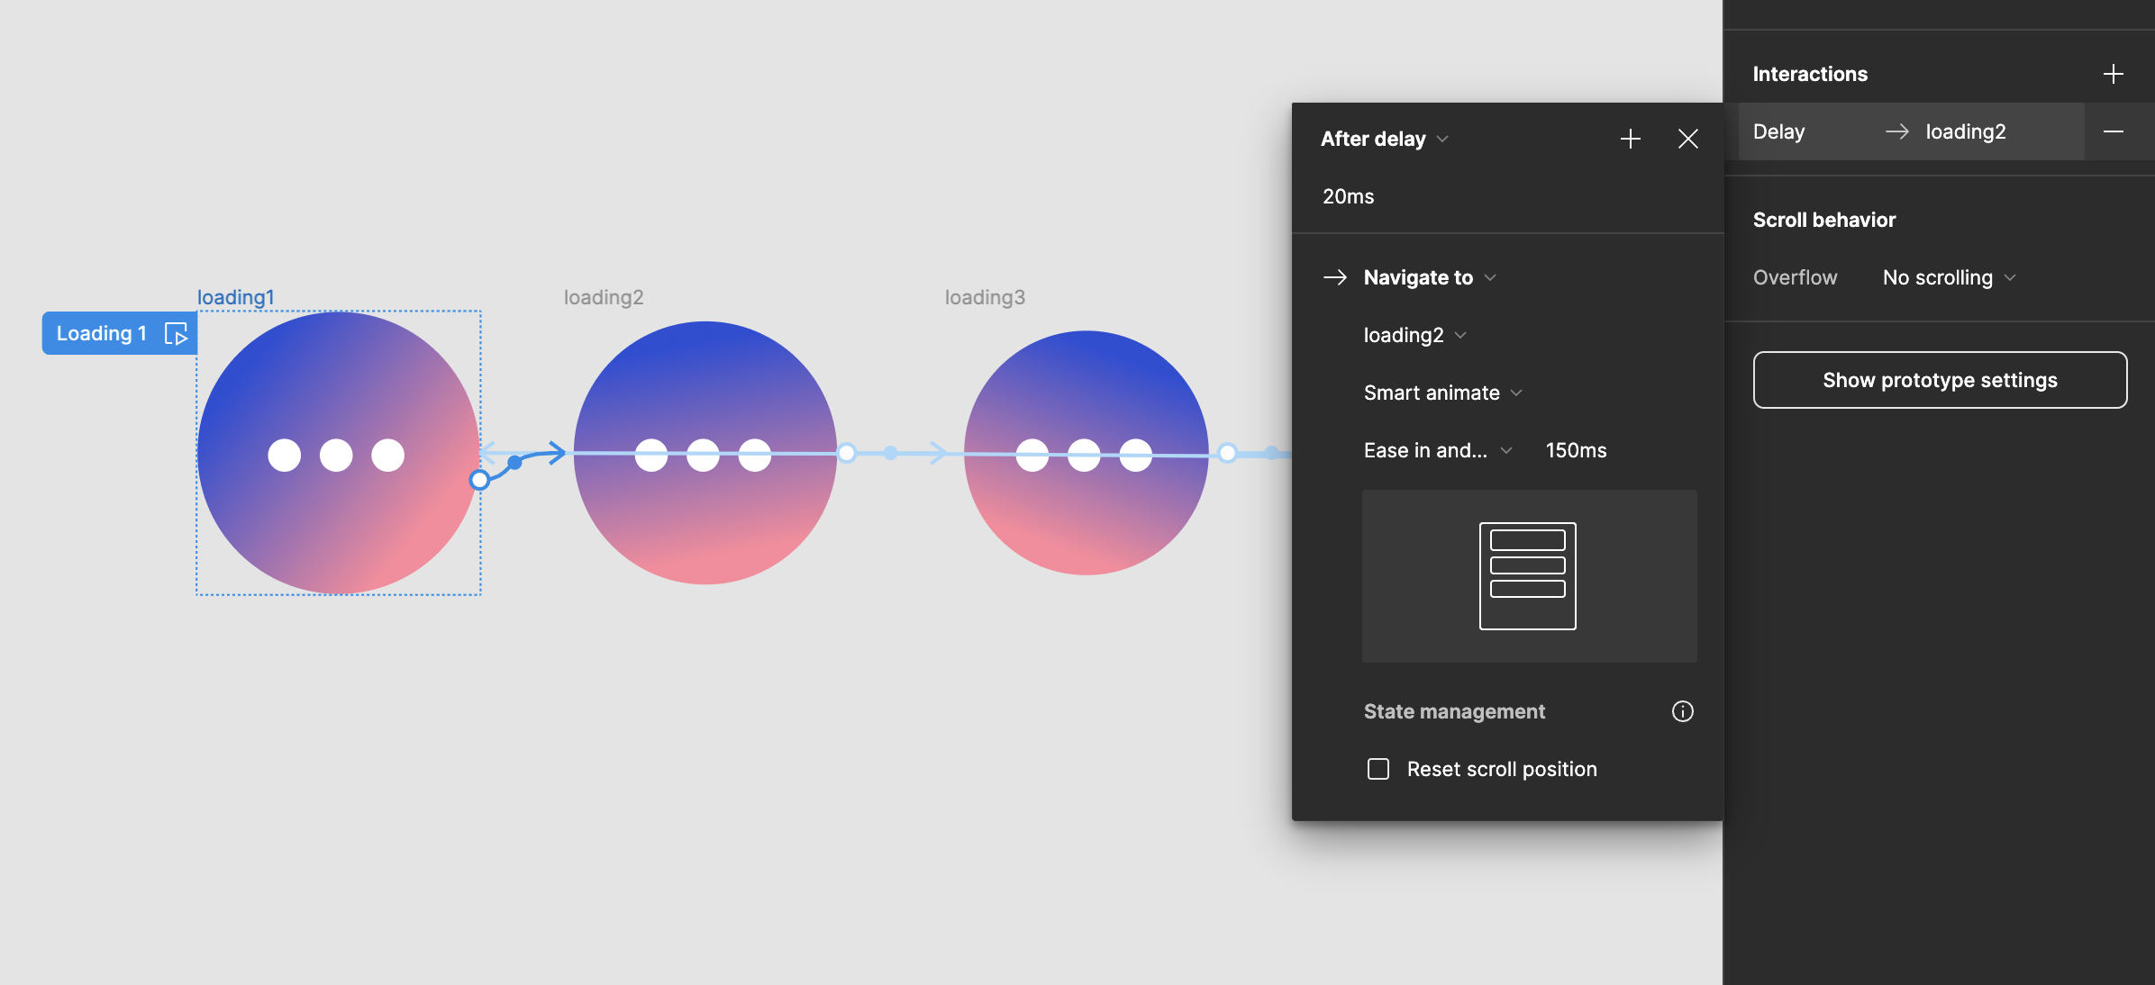Click the 150ms duration field
This screenshot has width=2155, height=985.
coord(1576,450)
